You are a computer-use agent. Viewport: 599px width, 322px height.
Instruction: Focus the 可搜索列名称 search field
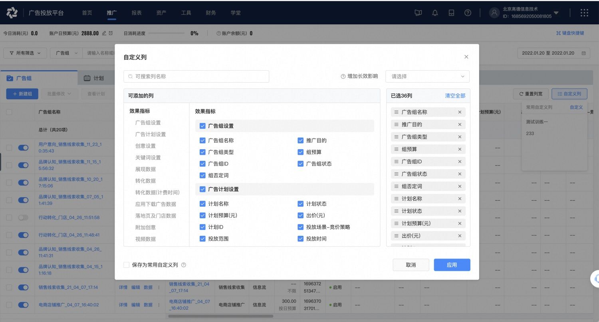click(x=196, y=76)
